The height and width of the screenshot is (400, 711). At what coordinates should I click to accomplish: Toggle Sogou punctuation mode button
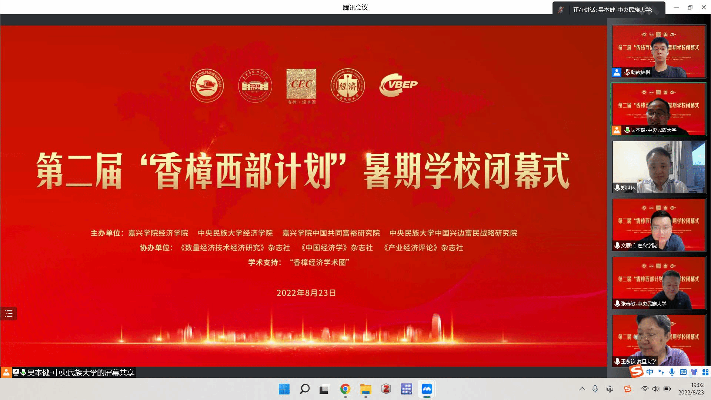point(661,372)
